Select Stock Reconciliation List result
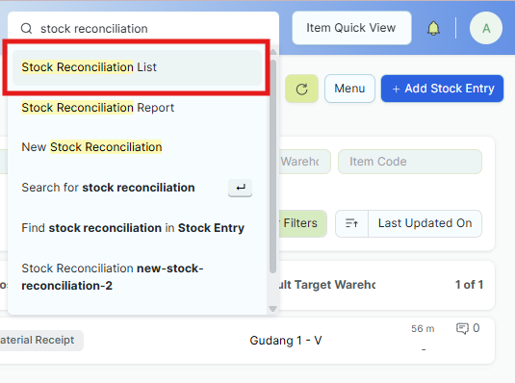The height and width of the screenshot is (383, 515). click(137, 67)
